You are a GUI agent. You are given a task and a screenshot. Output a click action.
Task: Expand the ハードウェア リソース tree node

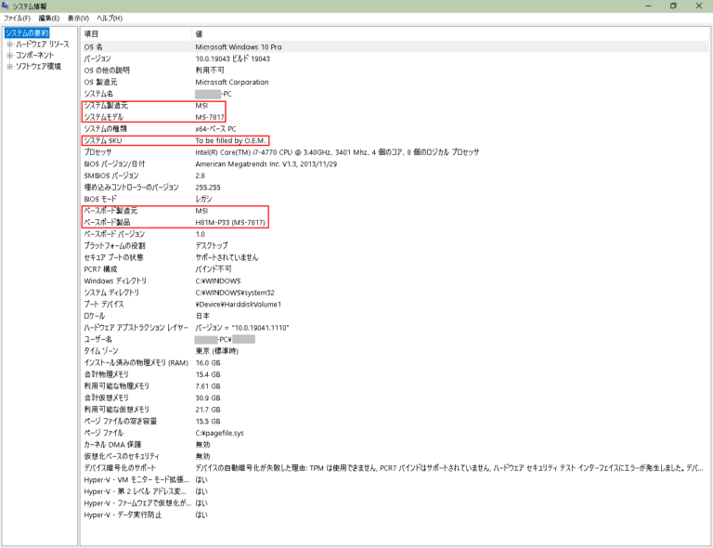click(9, 45)
